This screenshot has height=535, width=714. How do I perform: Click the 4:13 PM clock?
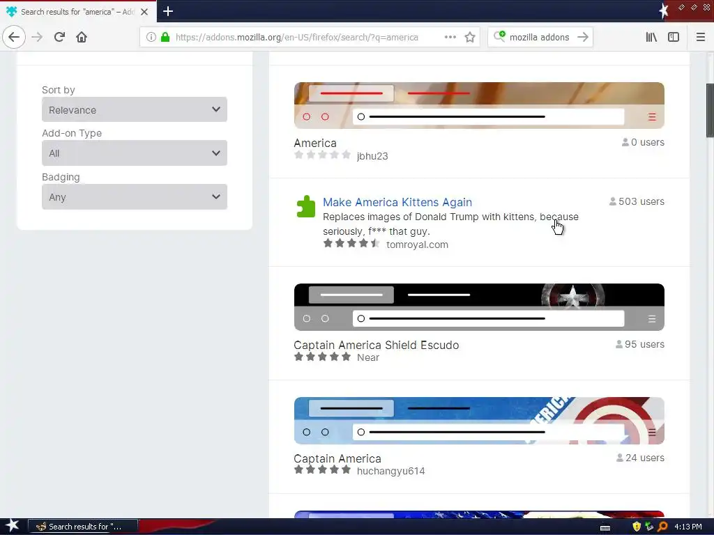click(x=688, y=527)
